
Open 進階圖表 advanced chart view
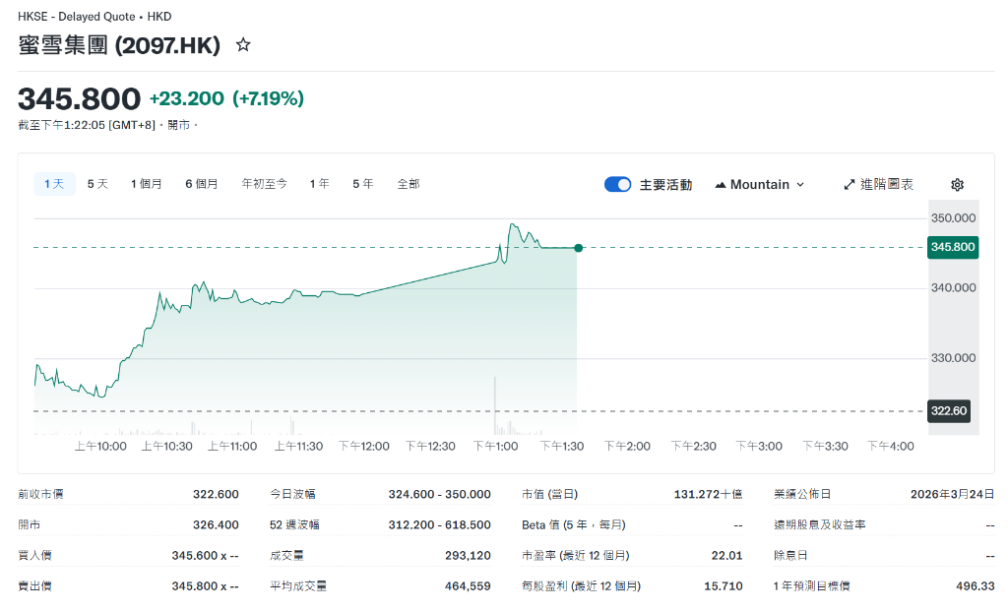click(878, 185)
